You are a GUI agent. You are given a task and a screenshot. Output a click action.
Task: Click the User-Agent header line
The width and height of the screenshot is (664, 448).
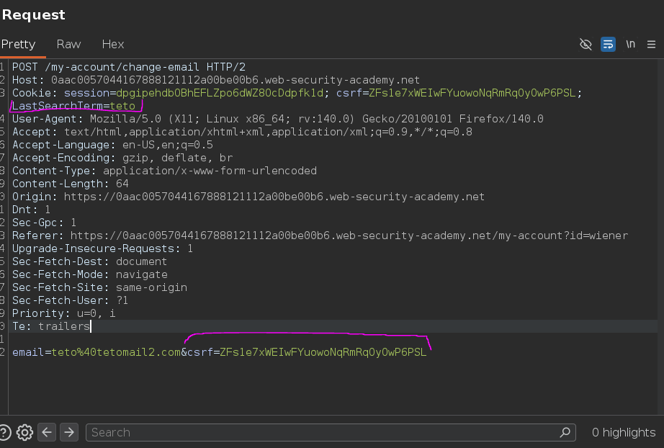coord(278,119)
